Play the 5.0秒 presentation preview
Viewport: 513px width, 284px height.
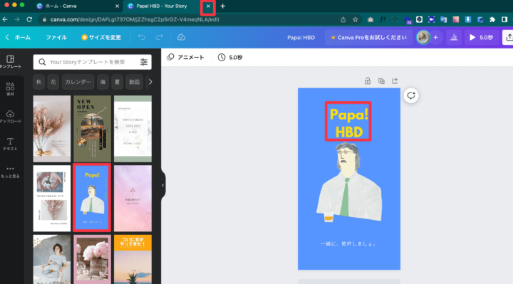tap(481, 38)
